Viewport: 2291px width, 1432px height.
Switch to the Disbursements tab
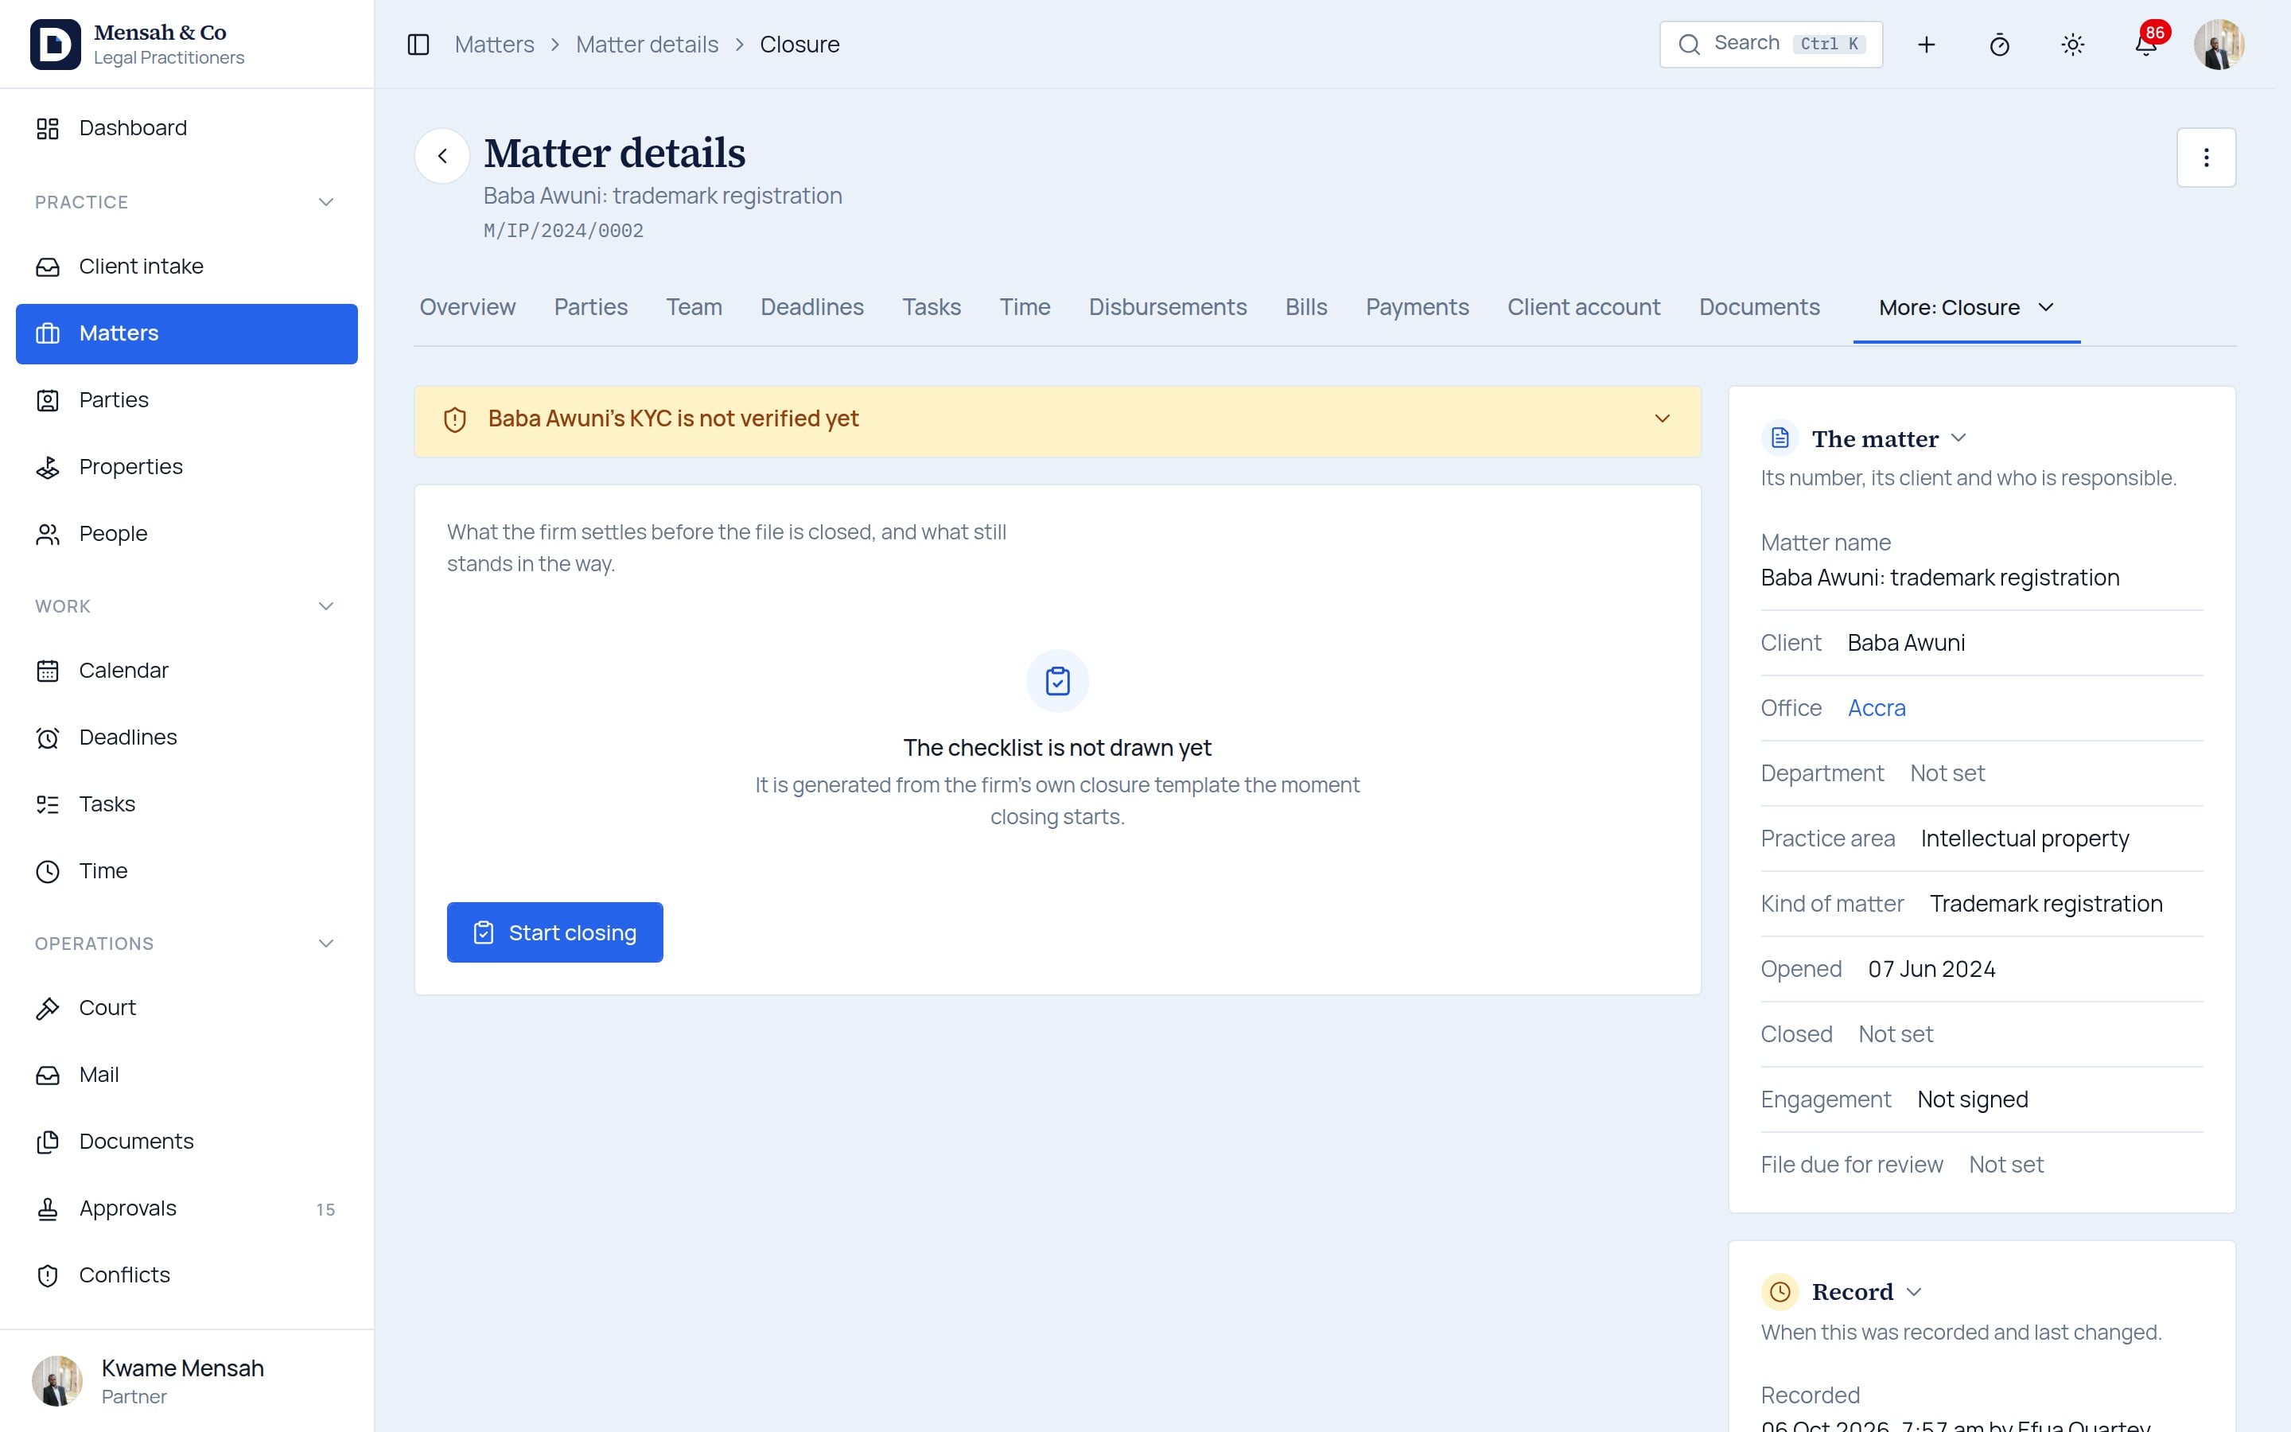[1167, 308]
